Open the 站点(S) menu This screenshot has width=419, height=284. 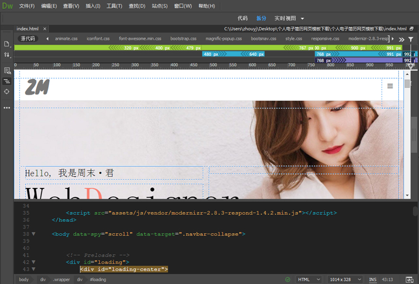(x=160, y=6)
